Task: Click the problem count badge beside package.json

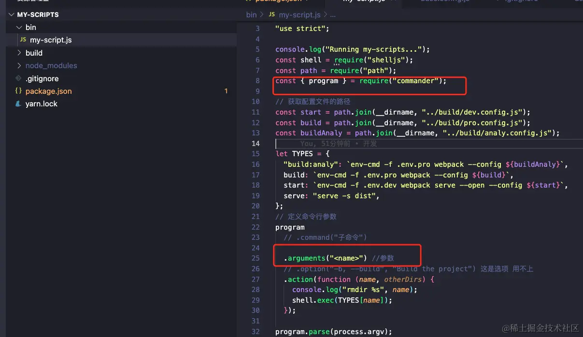Action: click(x=226, y=91)
